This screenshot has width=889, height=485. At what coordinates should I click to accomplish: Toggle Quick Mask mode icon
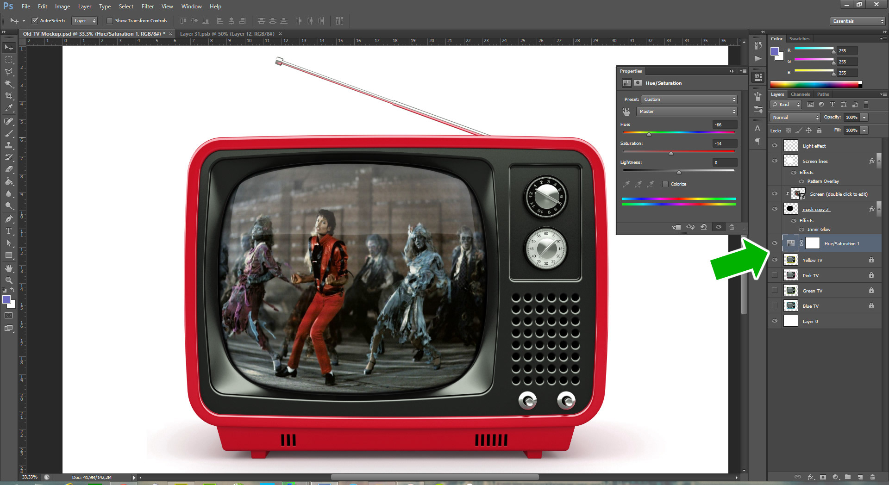[x=9, y=316]
